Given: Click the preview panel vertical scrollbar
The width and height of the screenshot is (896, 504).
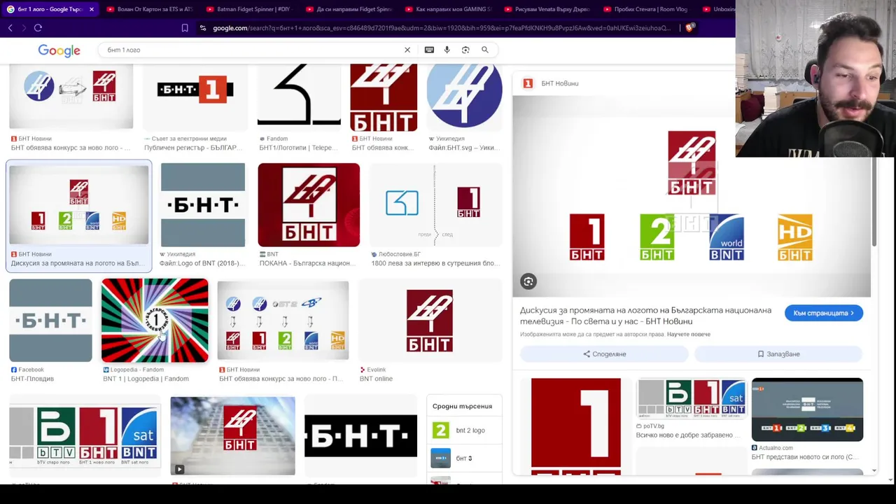Looking at the screenshot, I should [874, 203].
